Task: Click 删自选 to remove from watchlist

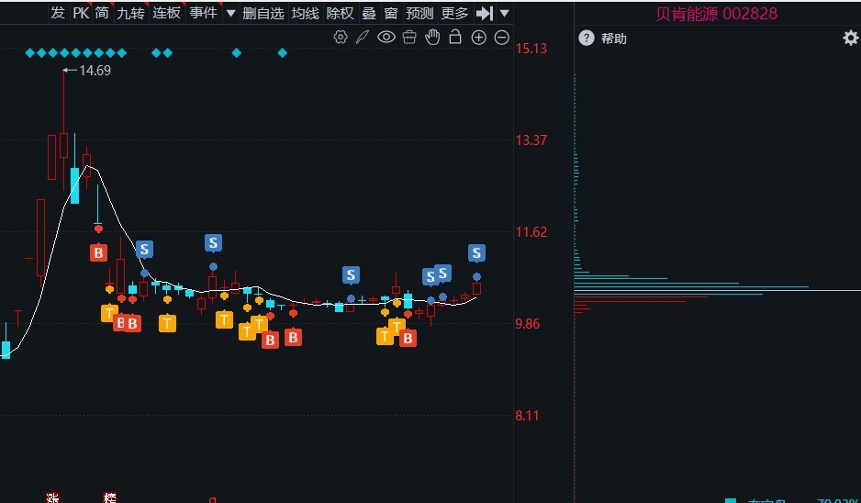Action: [x=263, y=13]
